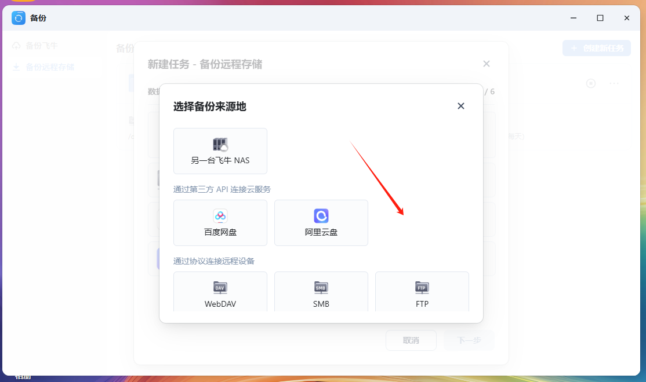
Task: Click the 备份 app logo icon
Action: tap(19, 18)
